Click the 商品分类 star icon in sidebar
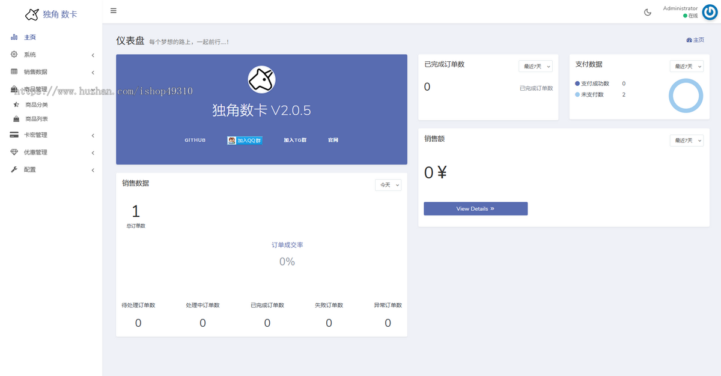This screenshot has height=376, width=721. coord(16,105)
